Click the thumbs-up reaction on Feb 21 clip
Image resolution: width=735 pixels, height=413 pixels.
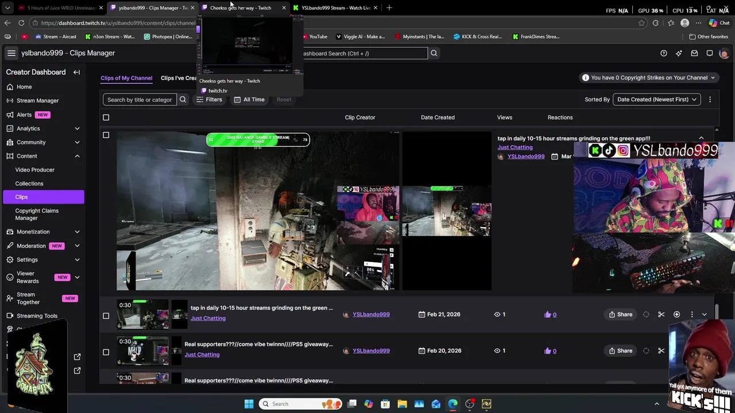[550, 314]
